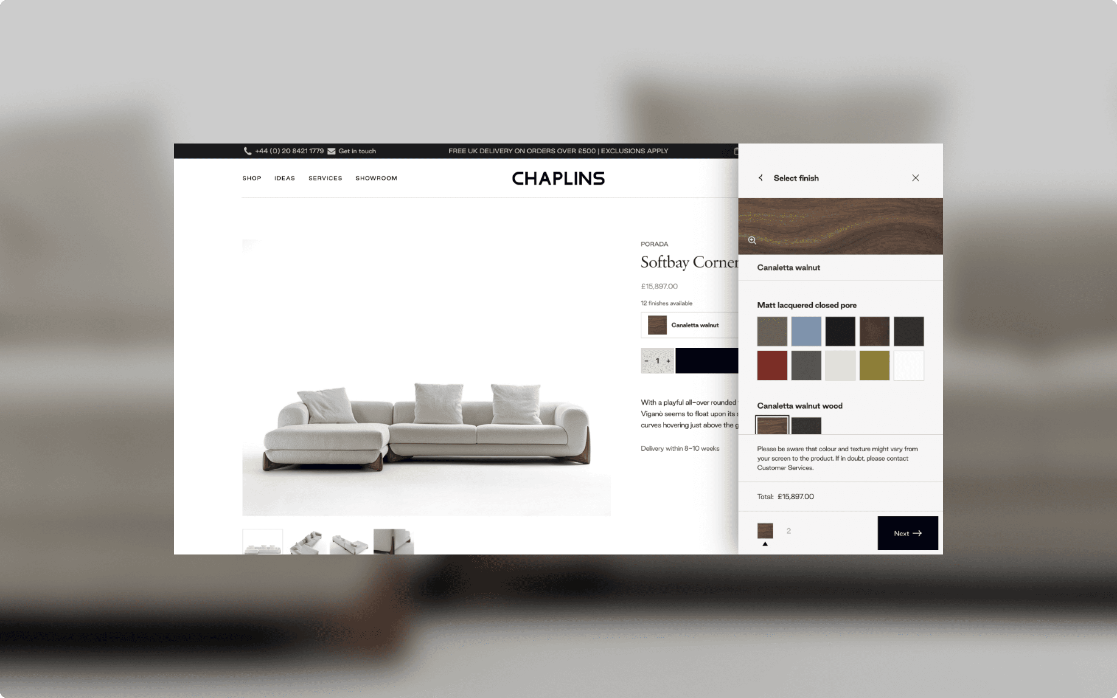Open the SHOP menu item
The width and height of the screenshot is (1117, 698).
click(252, 178)
